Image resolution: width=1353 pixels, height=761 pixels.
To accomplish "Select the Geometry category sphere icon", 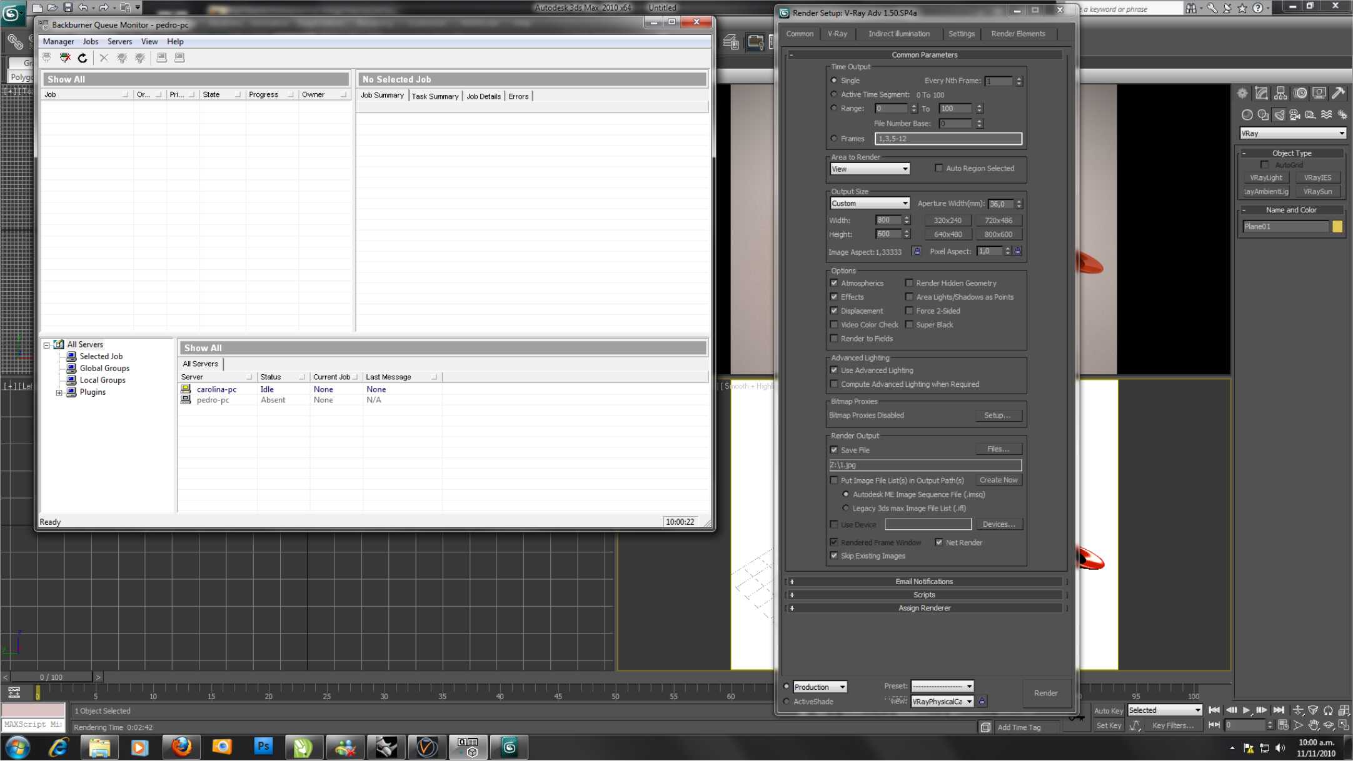I will 1247,115.
